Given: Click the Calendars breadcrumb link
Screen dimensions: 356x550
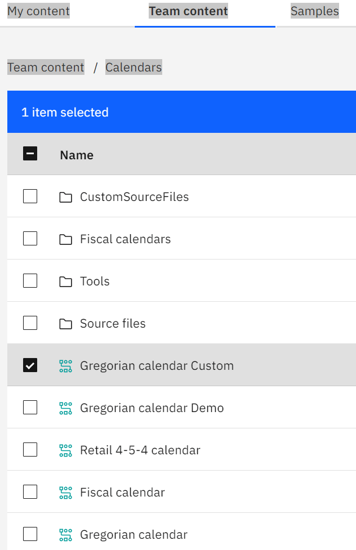Looking at the screenshot, I should click(133, 67).
